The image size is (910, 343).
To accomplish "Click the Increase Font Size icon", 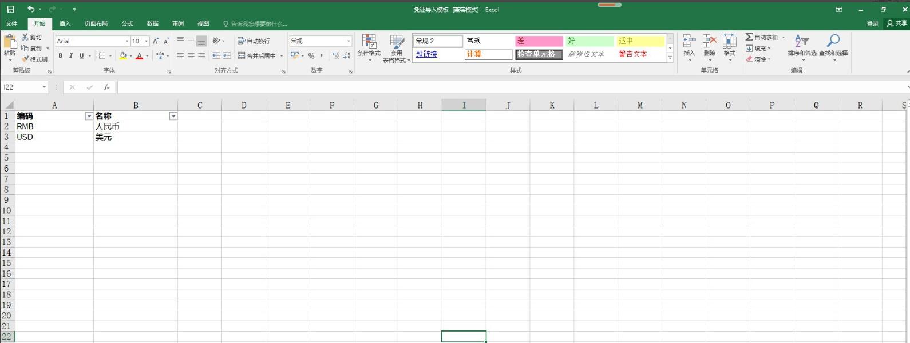I will (x=156, y=41).
